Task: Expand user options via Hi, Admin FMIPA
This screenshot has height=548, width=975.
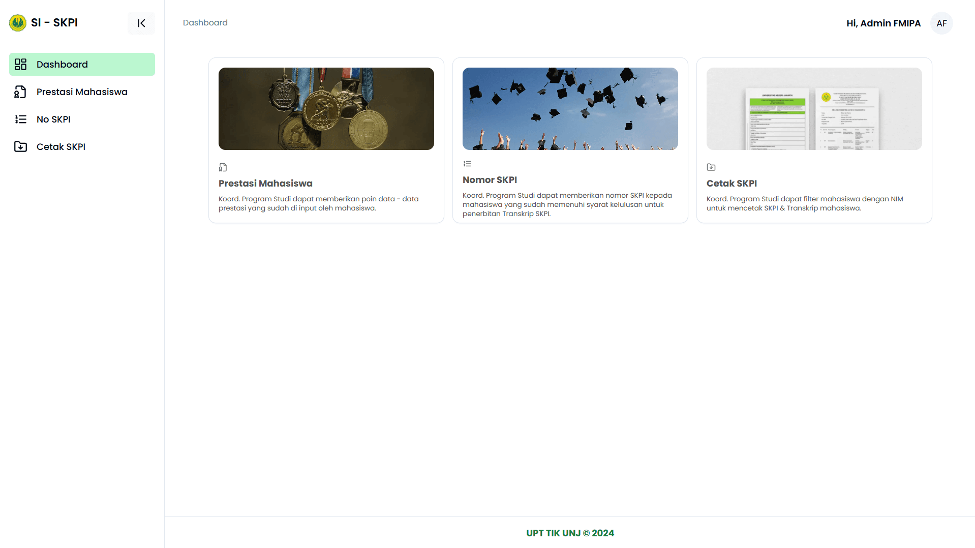Action: tap(883, 23)
